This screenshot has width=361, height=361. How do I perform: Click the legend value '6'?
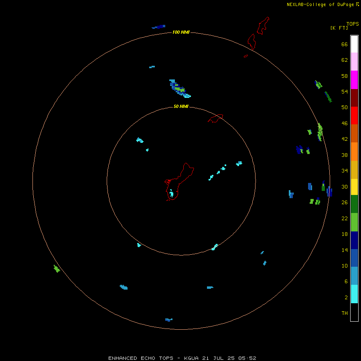[x=346, y=282]
